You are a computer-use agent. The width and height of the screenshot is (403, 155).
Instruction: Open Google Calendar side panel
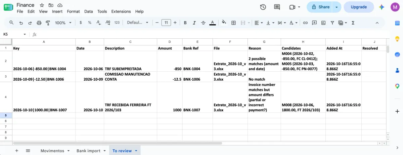[x=397, y=23]
